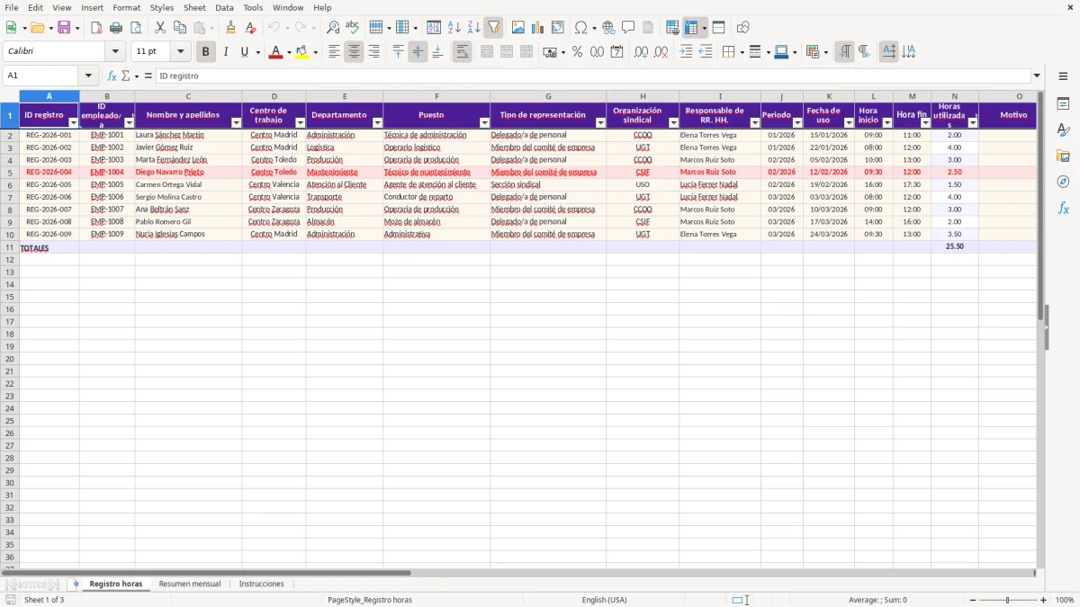
Task: Open filter dropdown for Puesto column
Action: 484,122
